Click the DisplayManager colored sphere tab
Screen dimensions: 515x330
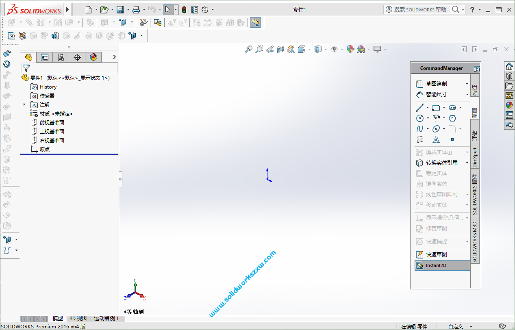point(93,57)
